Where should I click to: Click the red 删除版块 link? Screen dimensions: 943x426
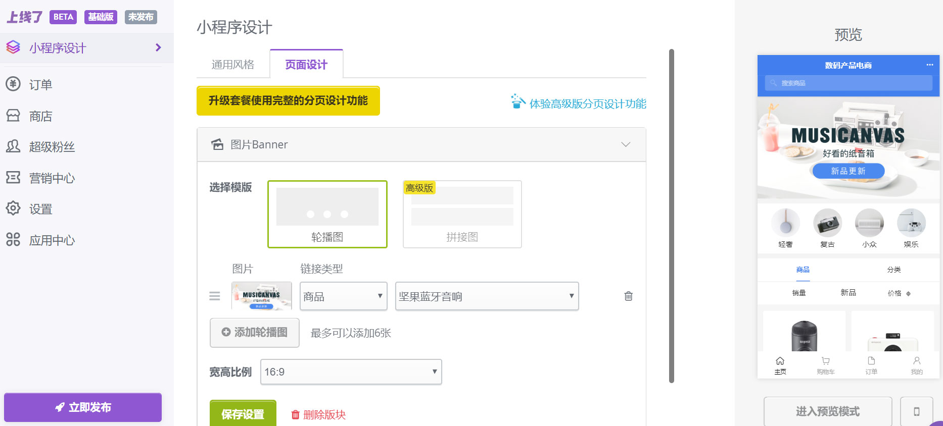318,414
